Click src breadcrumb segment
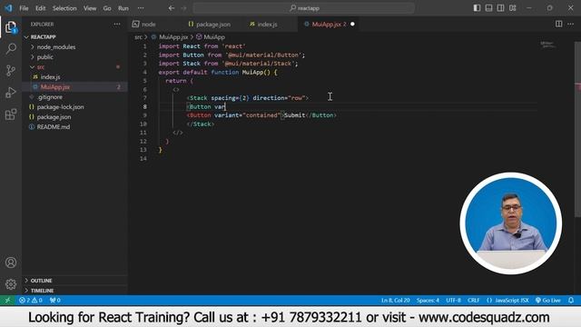This screenshot has height=327, width=581. click(138, 37)
